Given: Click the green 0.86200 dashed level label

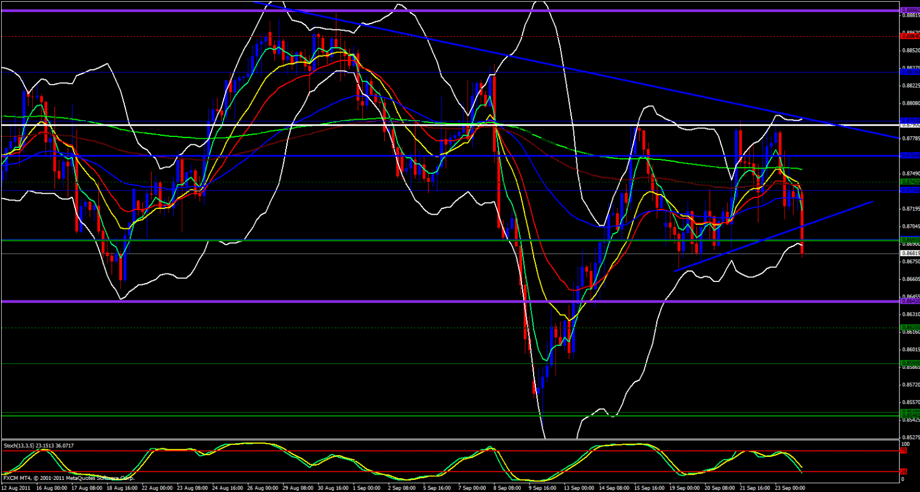Looking at the screenshot, I should [x=910, y=327].
